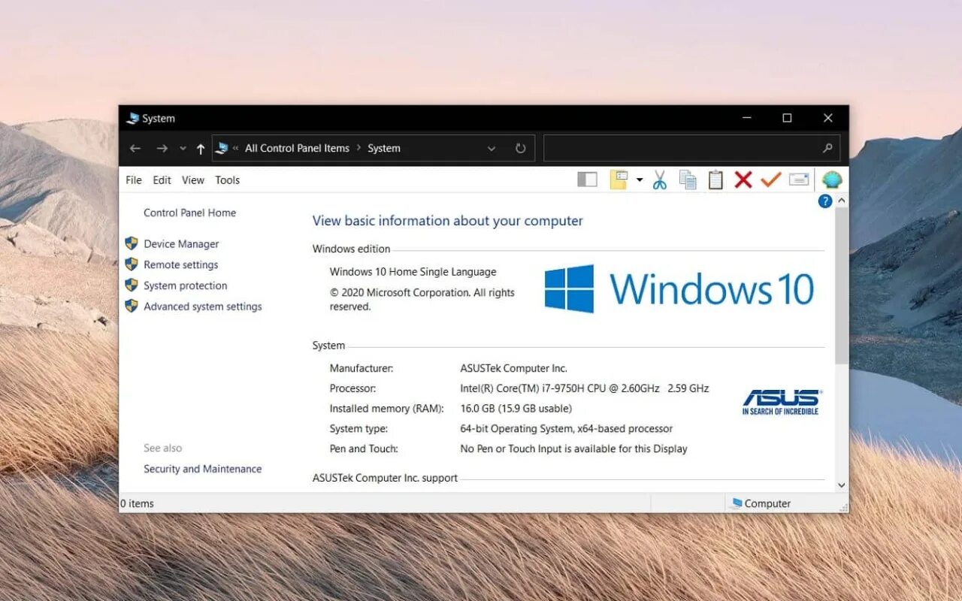Click the shield icon beside Device Manager
Image resolution: width=962 pixels, height=601 pixels.
pyautogui.click(x=132, y=243)
